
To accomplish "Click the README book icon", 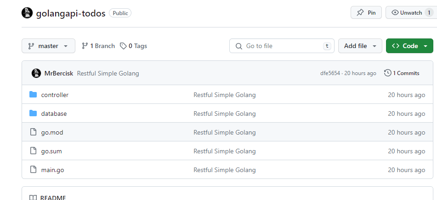I will (33, 198).
